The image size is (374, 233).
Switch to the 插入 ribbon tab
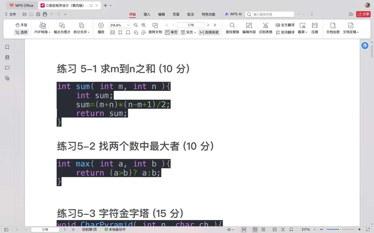[147, 14]
